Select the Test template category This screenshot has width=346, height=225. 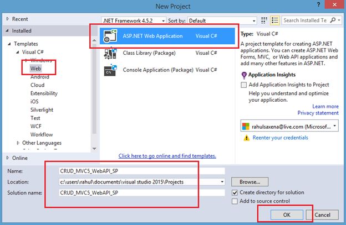[x=35, y=118]
